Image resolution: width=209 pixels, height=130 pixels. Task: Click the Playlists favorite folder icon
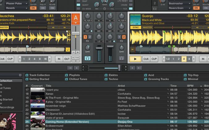67,75
